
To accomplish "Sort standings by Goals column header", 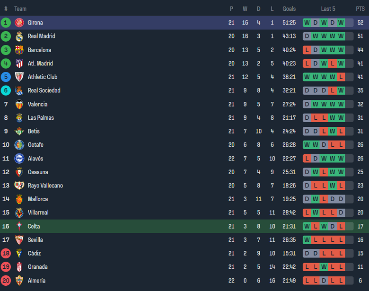I will click(x=289, y=9).
